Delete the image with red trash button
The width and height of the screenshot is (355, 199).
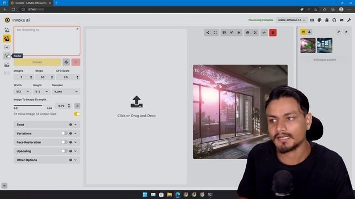(273, 33)
